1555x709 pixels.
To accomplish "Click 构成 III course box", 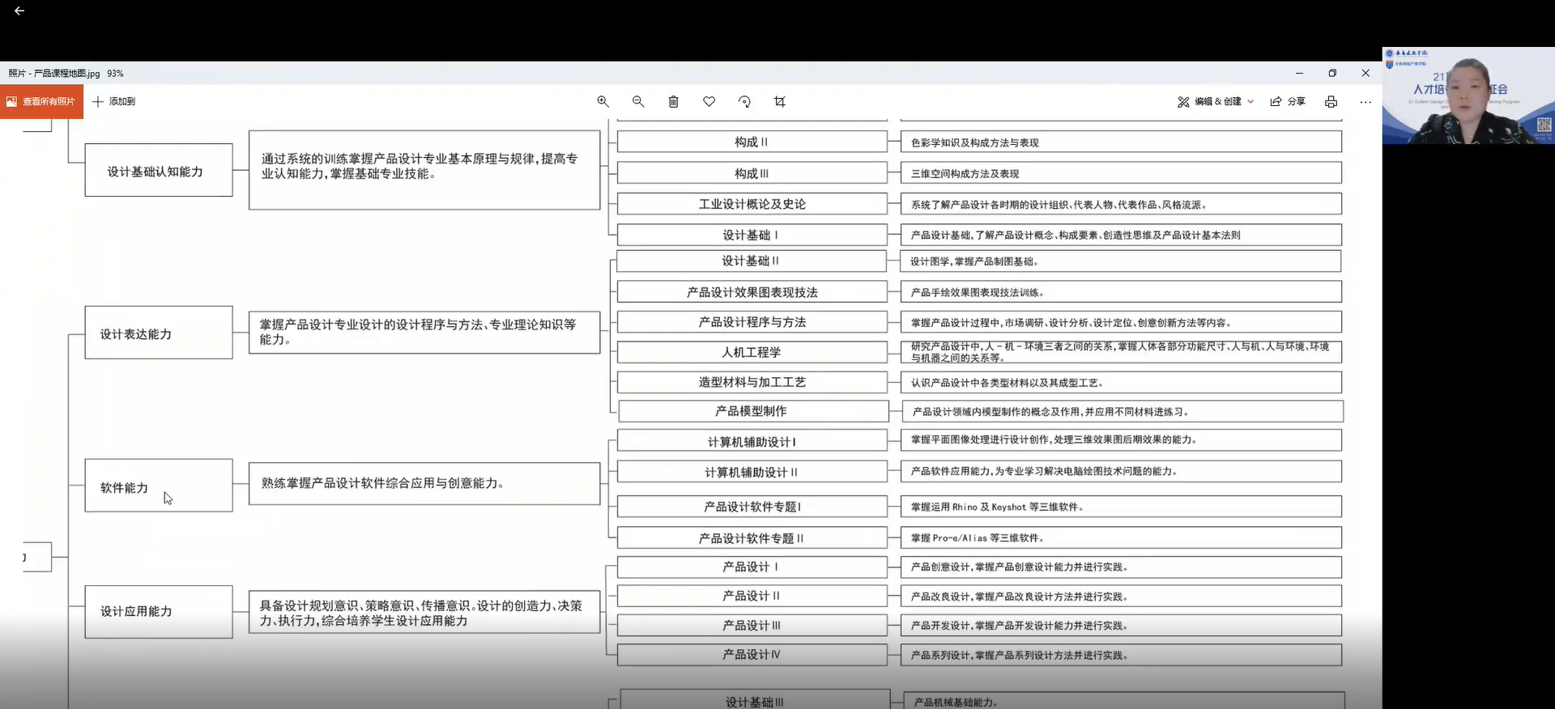I will (752, 173).
